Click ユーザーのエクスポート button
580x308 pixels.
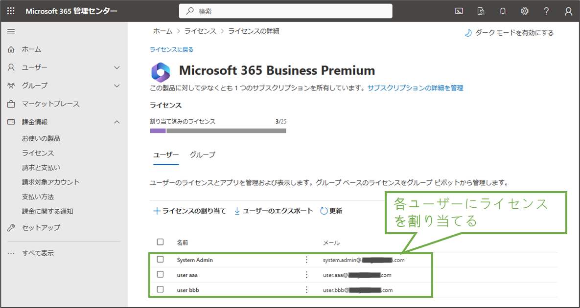(x=274, y=211)
